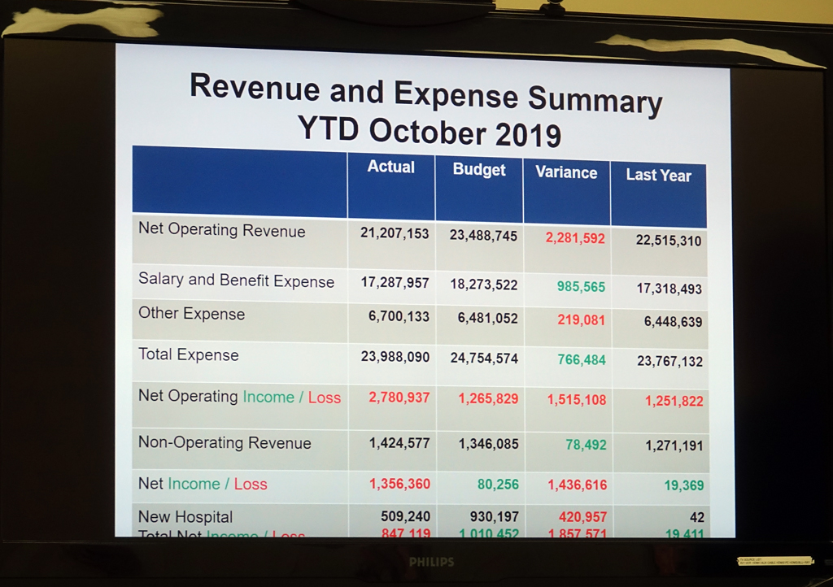Click the New Hospital row label
This screenshot has height=587, width=833.
(x=185, y=517)
